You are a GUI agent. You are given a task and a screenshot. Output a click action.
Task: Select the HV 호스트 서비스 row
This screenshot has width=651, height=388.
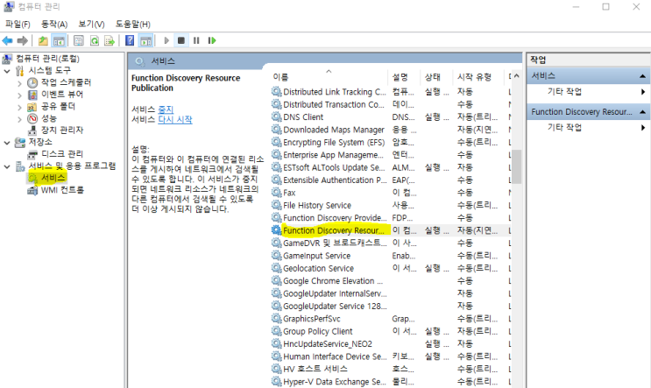pyautogui.click(x=391, y=369)
